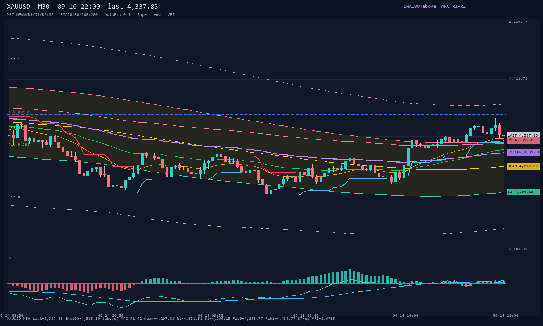This screenshot has height=326, width=543.
Task: Click the MRC MEAN/R1/S1/R2/S2 legend label
Action: 30,14
